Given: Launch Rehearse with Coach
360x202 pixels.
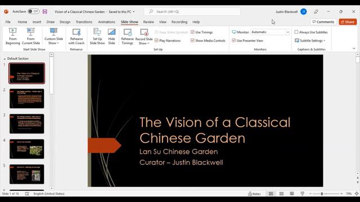Looking at the screenshot, I should pos(76,36).
